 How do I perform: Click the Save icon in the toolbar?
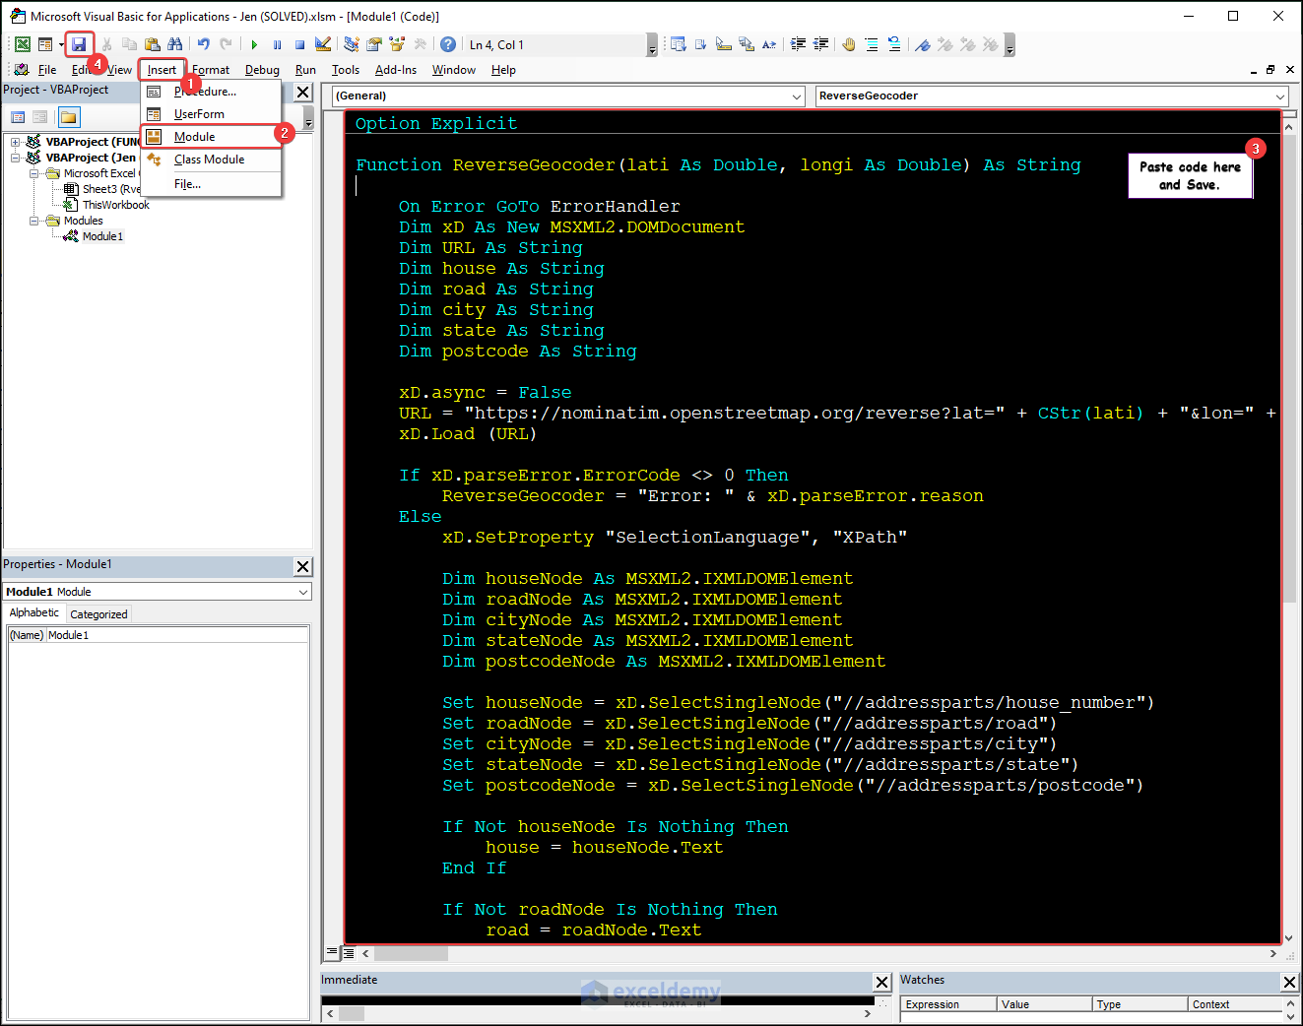coord(79,44)
